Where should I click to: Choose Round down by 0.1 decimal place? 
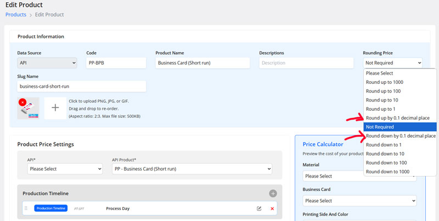pyautogui.click(x=401, y=136)
